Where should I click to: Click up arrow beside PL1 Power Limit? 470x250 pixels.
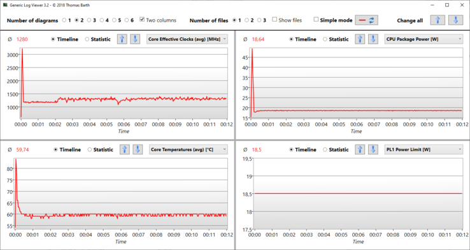[x=360, y=149]
